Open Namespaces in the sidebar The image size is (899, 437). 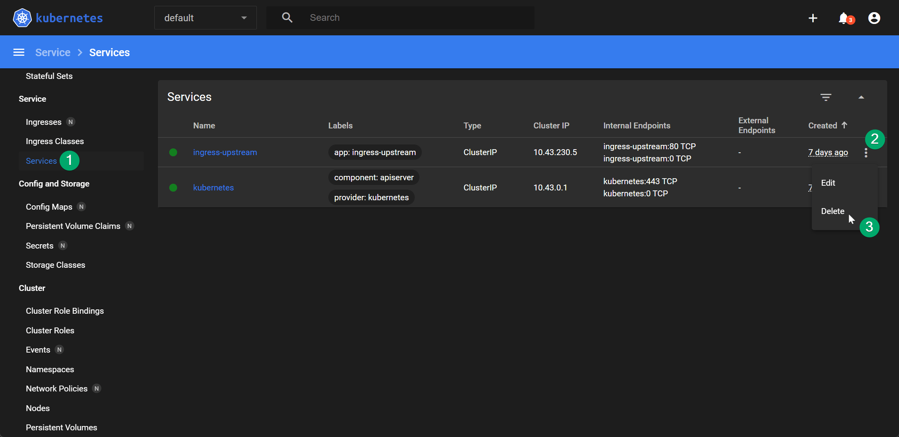coord(50,369)
